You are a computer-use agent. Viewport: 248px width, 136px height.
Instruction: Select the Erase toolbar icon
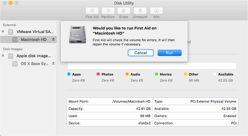click(x=124, y=11)
